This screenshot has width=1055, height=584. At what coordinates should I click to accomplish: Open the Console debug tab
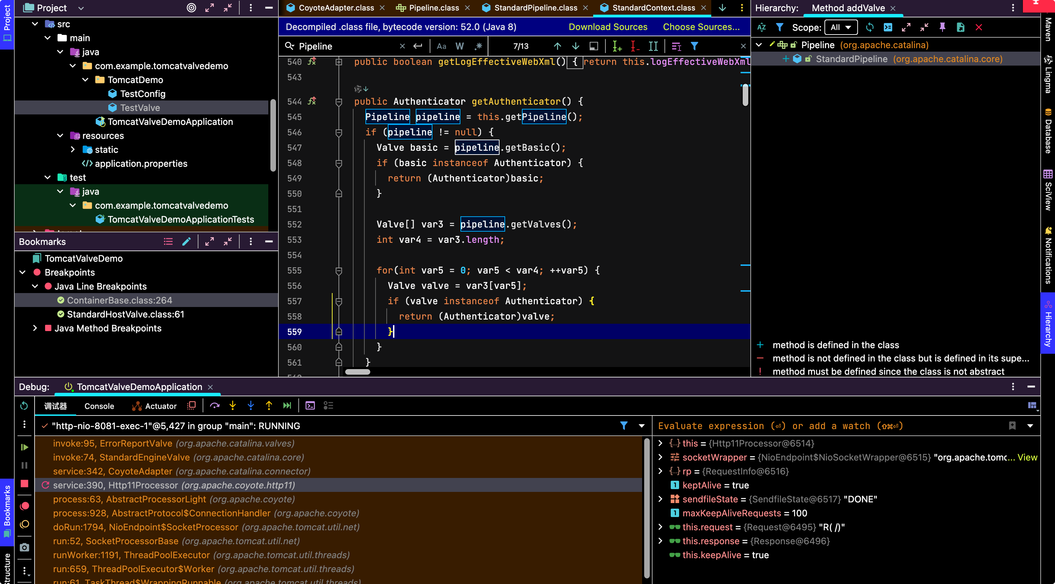(99, 406)
